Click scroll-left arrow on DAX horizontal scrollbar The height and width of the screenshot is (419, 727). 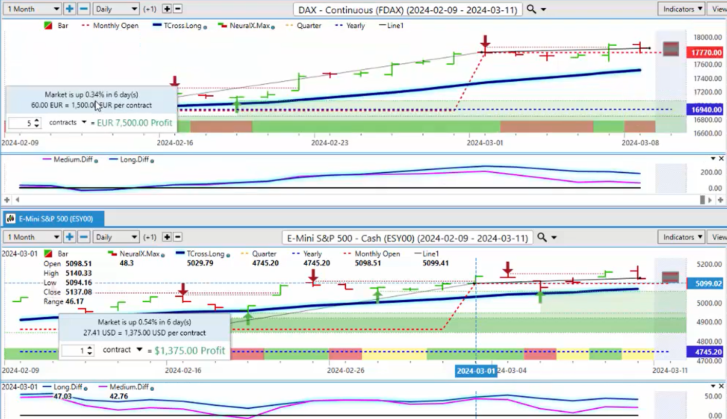(17, 199)
